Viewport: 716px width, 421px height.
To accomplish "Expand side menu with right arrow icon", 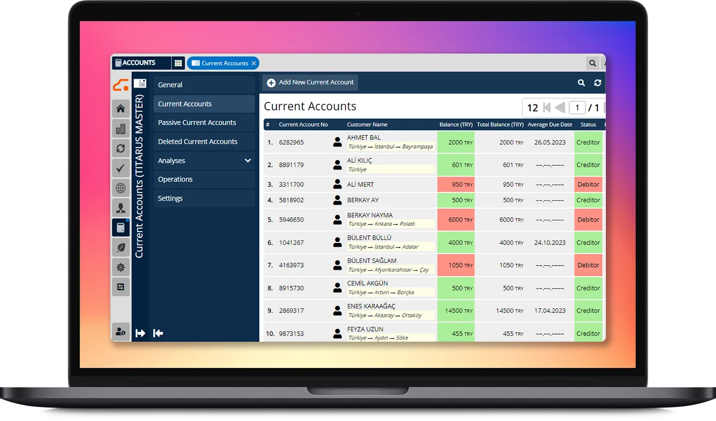I will pyautogui.click(x=140, y=334).
